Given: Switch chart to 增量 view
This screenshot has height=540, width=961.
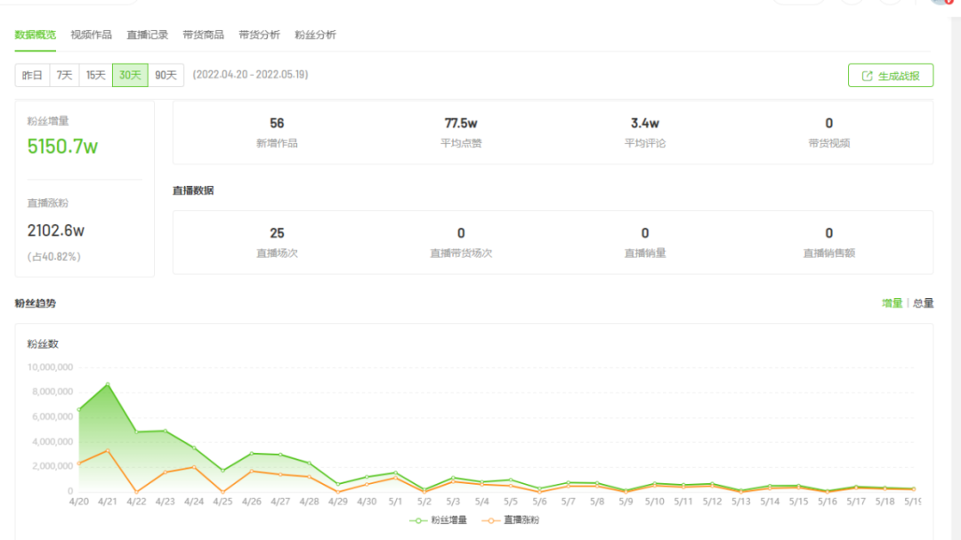Looking at the screenshot, I should 892,303.
